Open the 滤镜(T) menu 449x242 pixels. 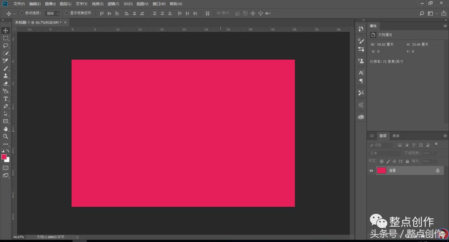(x=113, y=4)
